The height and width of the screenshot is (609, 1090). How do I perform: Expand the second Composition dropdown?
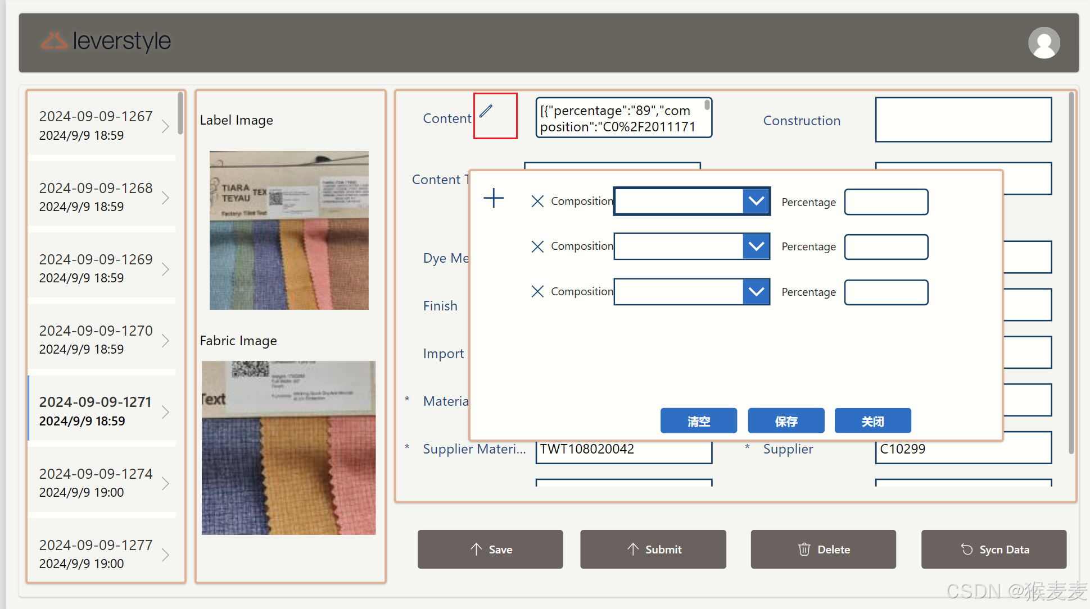756,246
